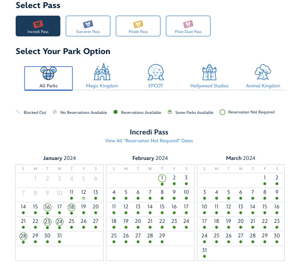Image resolution: width=304 pixels, height=268 pixels.
Task: Select the Hollywood Studios tower icon
Action: pos(209,72)
